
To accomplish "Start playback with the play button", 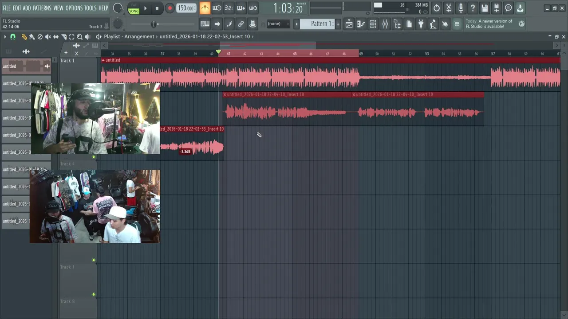I will point(145,8).
